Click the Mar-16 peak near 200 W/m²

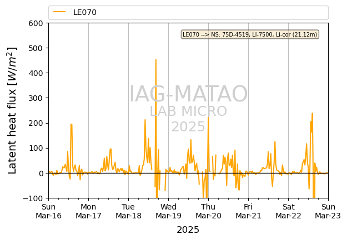(x=71, y=124)
